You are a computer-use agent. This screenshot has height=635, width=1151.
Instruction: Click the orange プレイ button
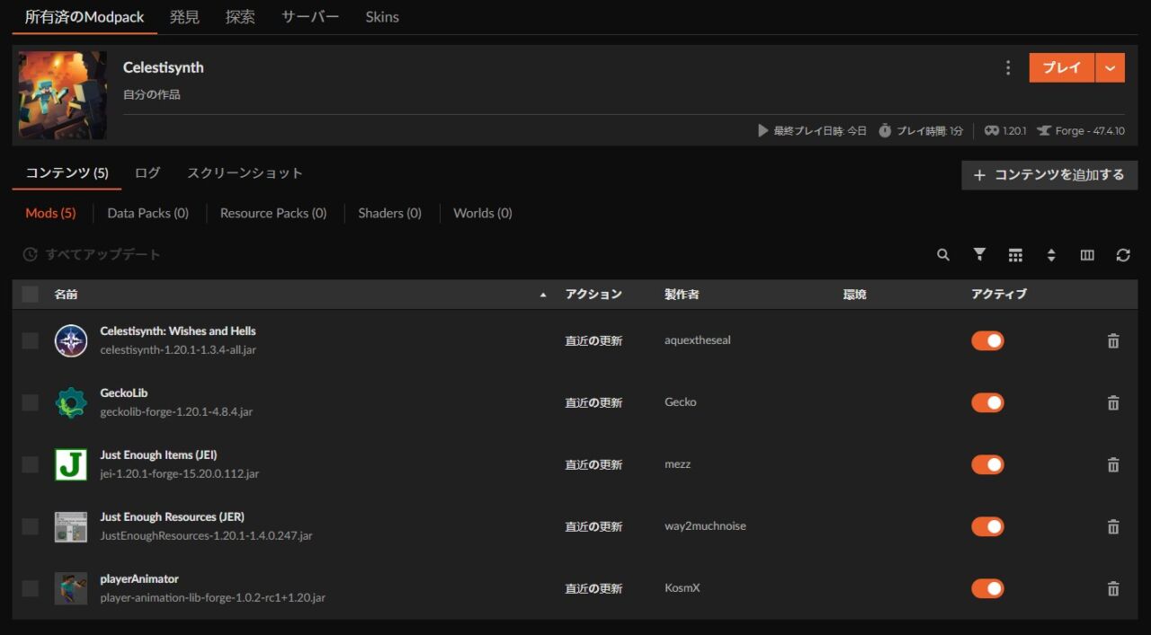[1062, 68]
